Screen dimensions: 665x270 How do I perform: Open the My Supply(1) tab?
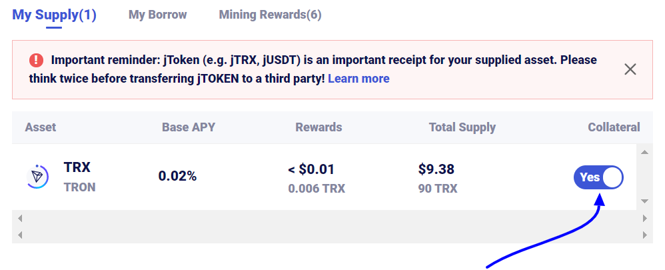(x=54, y=15)
